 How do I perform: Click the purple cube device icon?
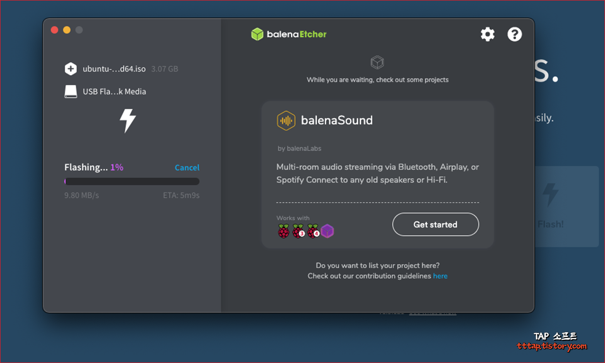(x=327, y=231)
